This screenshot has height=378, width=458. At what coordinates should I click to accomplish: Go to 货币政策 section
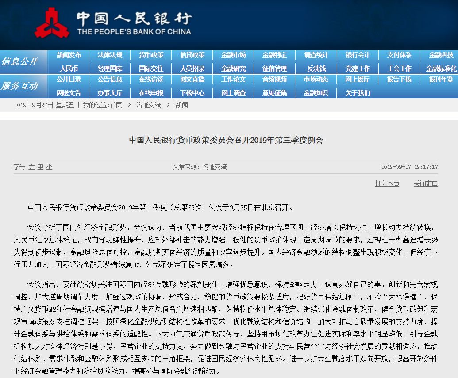pos(151,55)
